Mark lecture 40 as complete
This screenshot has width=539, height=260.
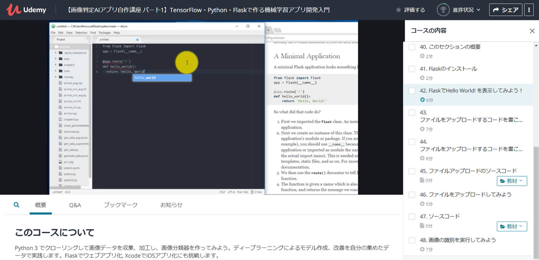tap(411, 46)
